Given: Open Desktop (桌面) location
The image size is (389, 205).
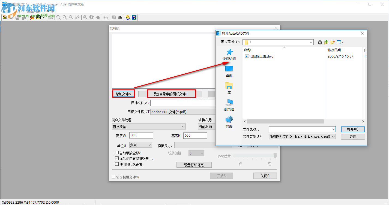Looking at the screenshot, I should coord(229,71).
